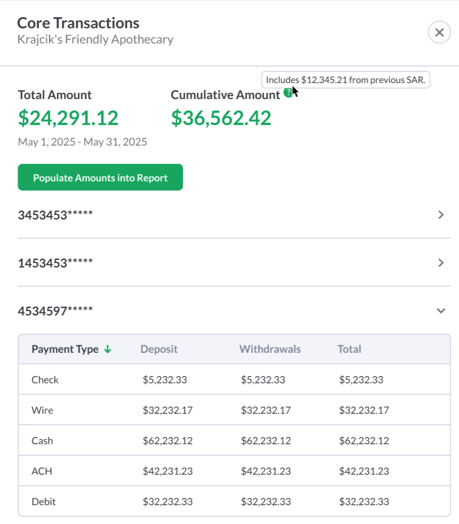459x524 pixels.
Task: Sort by Payment Type column header
Action: (x=65, y=349)
